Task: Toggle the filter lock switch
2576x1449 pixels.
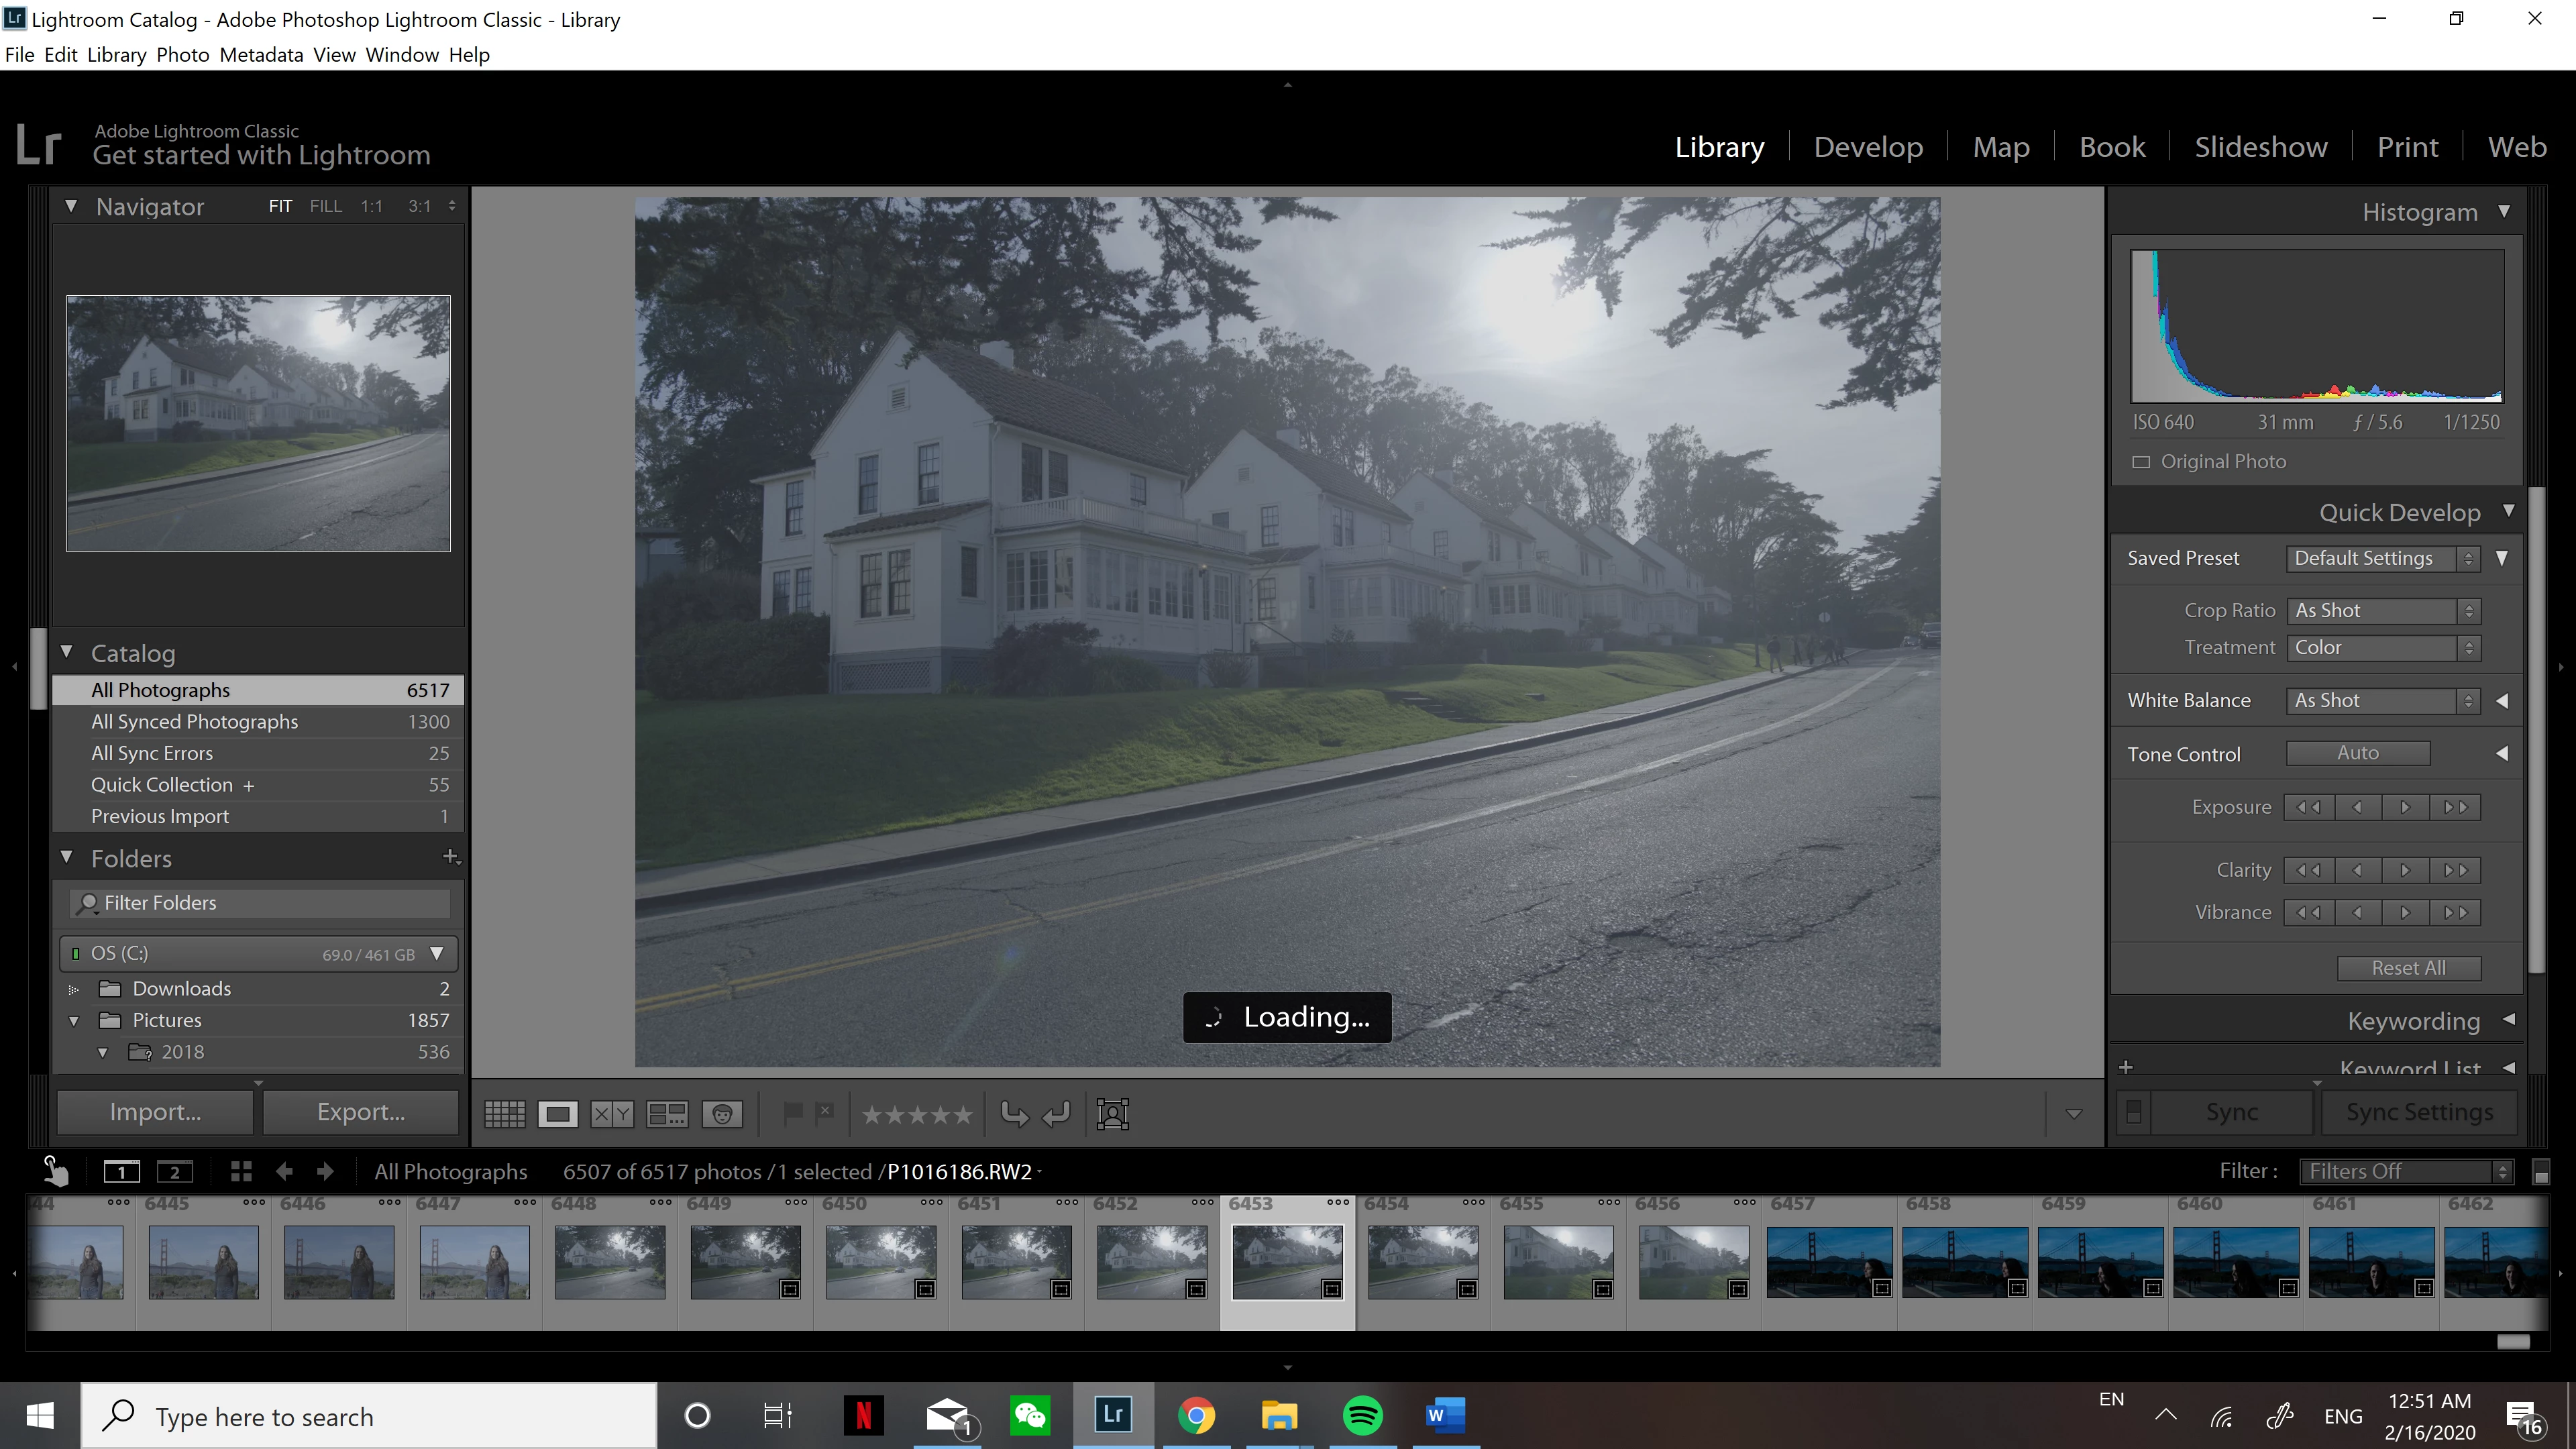Action: coord(2540,1172)
